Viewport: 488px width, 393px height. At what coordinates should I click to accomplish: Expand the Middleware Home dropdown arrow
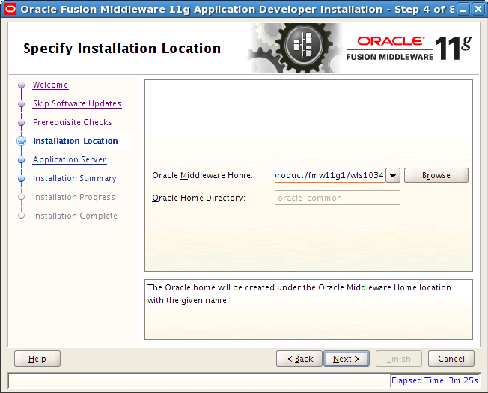point(393,175)
